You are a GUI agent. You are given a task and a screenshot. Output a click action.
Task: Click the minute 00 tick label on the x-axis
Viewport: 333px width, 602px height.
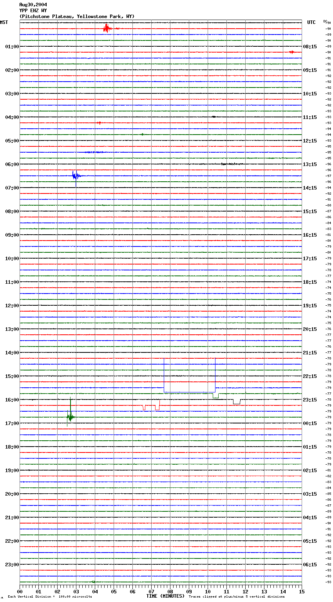click(x=20, y=592)
